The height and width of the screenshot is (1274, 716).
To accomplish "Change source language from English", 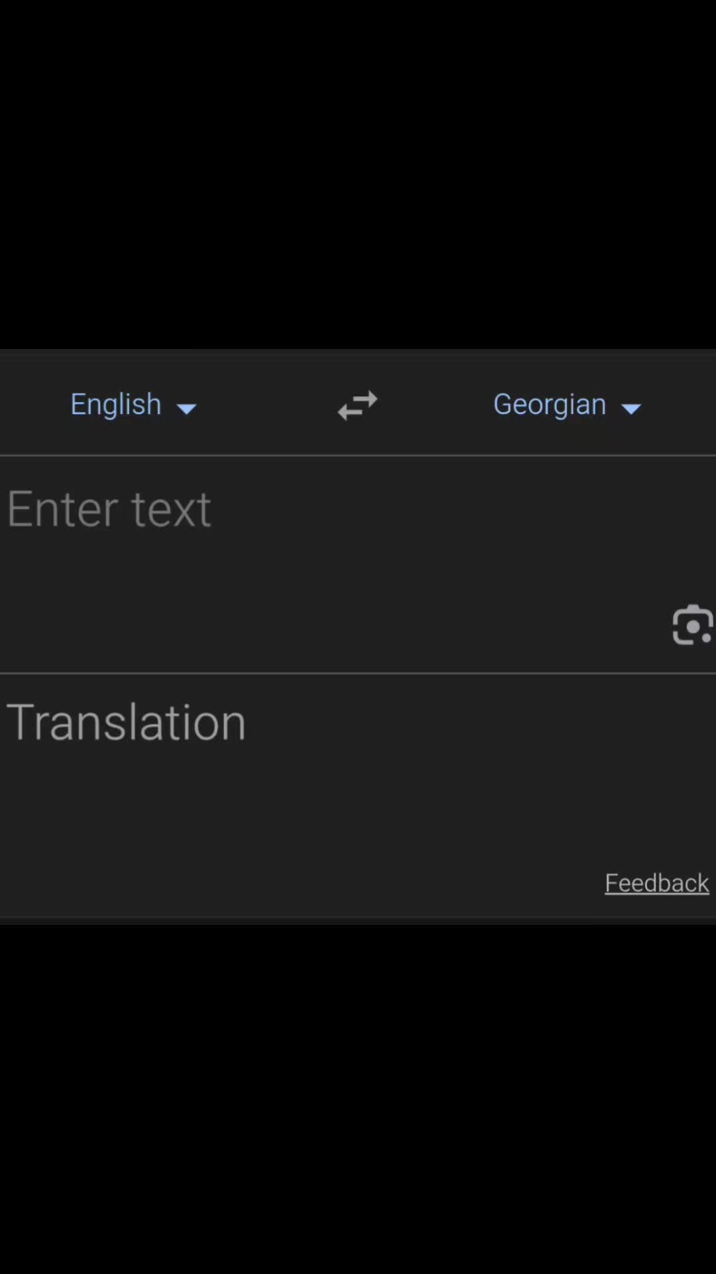I will click(133, 405).
